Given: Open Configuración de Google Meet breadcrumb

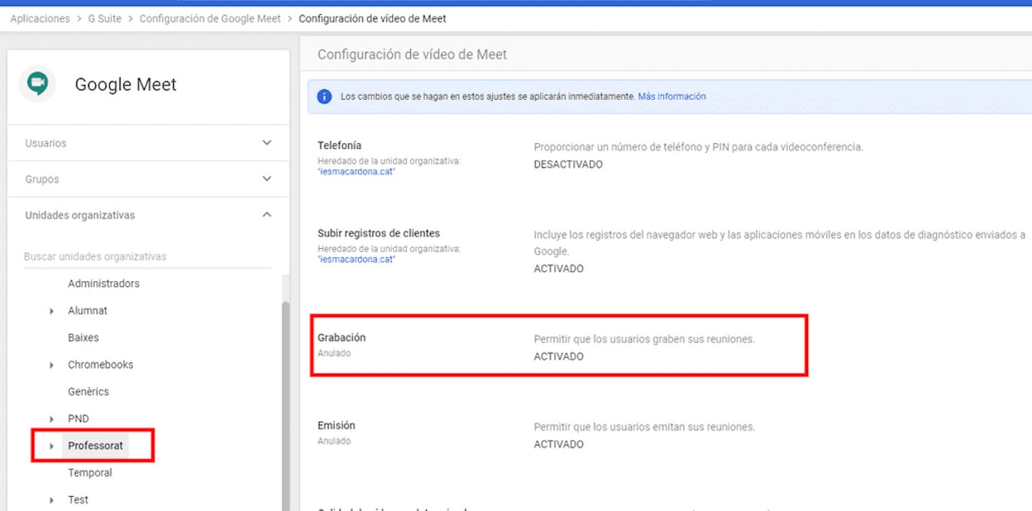Looking at the screenshot, I should pyautogui.click(x=210, y=18).
